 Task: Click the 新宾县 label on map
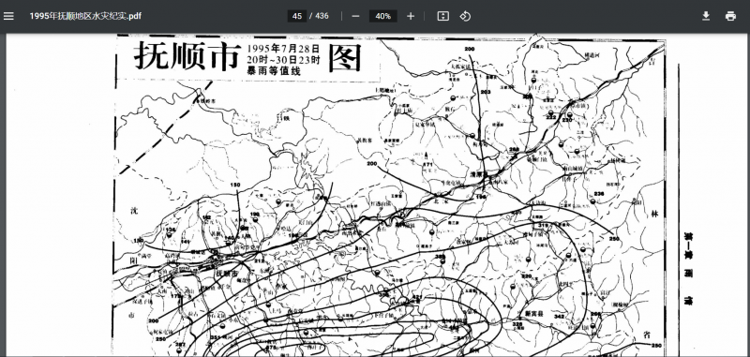535,315
